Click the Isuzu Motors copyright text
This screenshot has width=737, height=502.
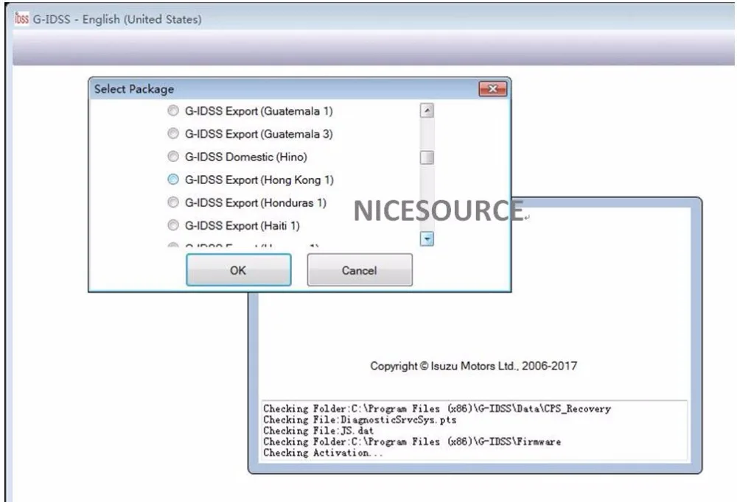(x=473, y=366)
